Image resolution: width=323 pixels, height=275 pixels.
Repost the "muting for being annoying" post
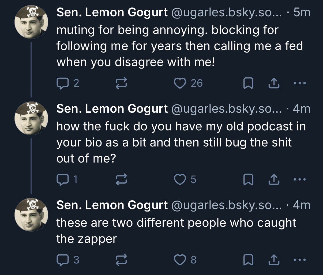[121, 83]
